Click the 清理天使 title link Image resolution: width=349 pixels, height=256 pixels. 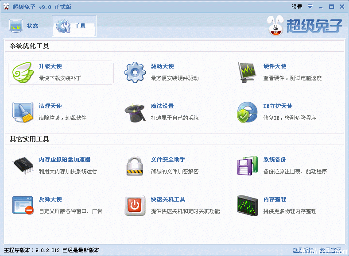point(50,106)
